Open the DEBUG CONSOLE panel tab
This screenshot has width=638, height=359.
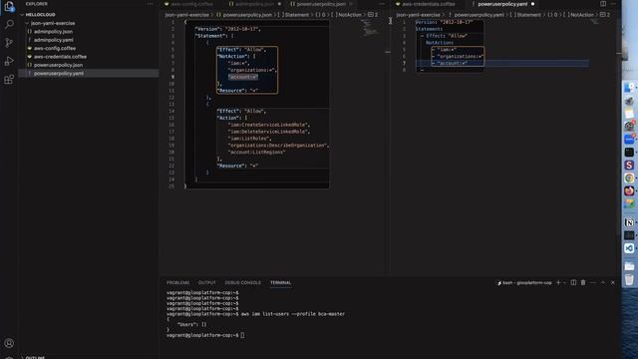pos(243,282)
